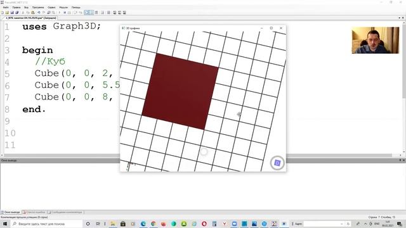Screen dimensions: 406x228
Task: Switch to the Список ошибок tab
Action: click(x=34, y=212)
